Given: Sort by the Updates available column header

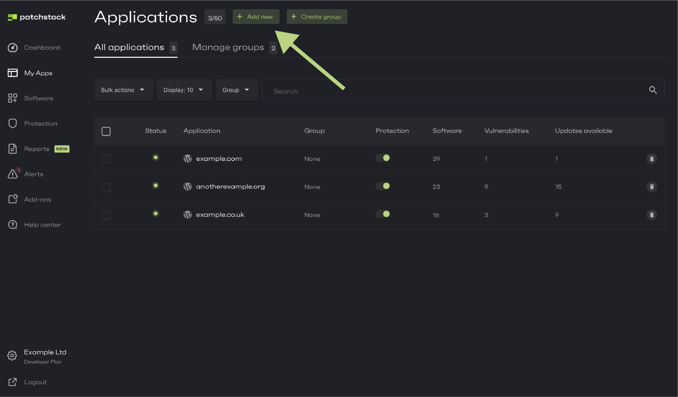Looking at the screenshot, I should point(583,131).
